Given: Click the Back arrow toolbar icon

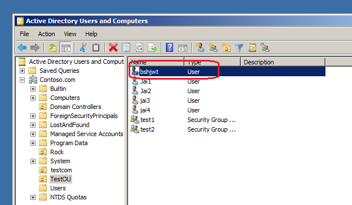Looking at the screenshot, I should pyautogui.click(x=22, y=47).
